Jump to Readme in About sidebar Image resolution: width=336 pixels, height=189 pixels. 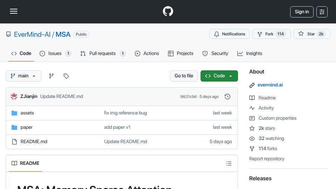[x=267, y=98]
